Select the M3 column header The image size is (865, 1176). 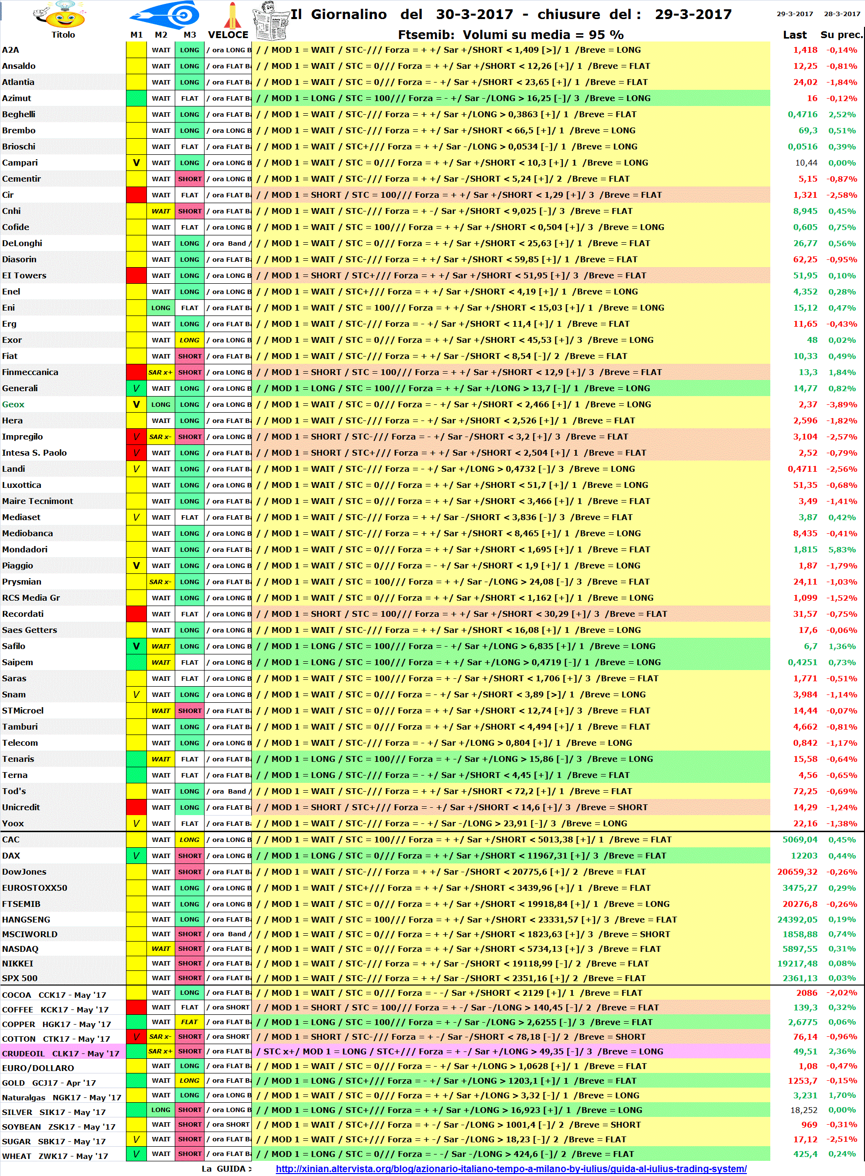click(189, 35)
